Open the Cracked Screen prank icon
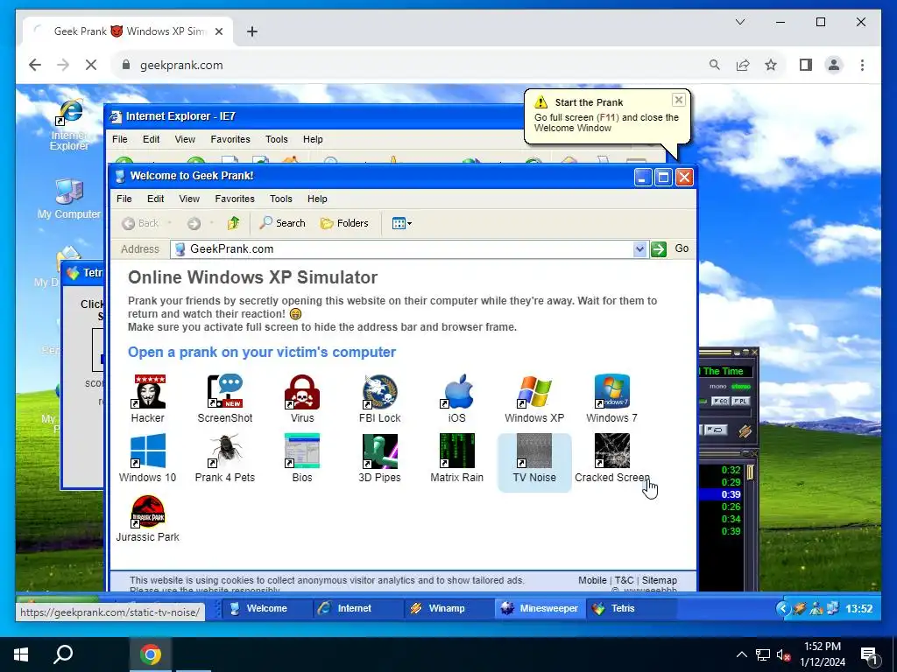Screen dimensions: 897x672 pyautogui.click(x=611, y=458)
